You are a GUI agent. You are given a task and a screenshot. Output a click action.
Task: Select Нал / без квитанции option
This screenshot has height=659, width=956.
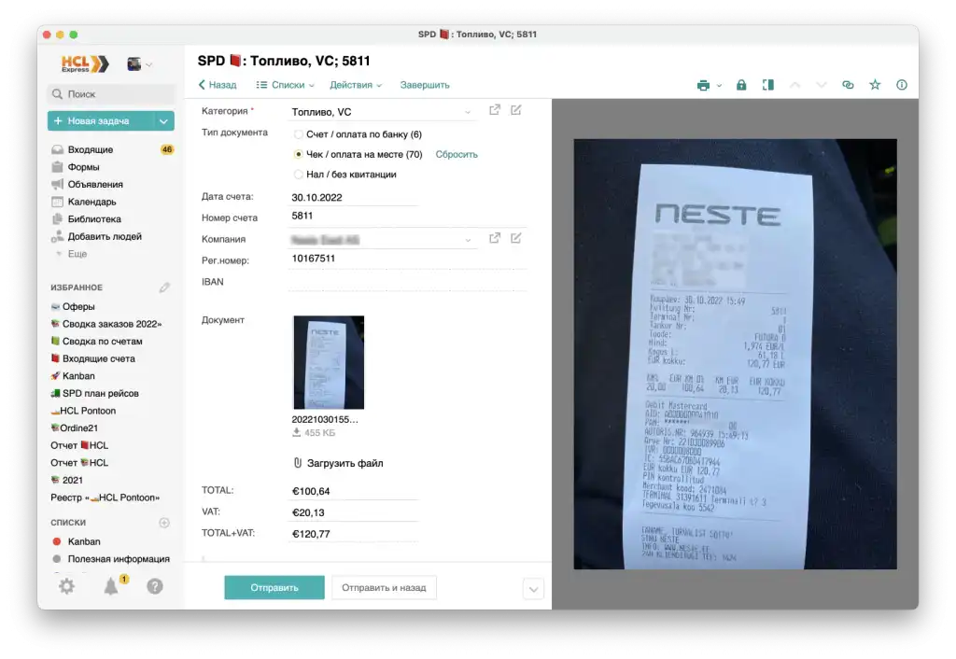pos(298,175)
